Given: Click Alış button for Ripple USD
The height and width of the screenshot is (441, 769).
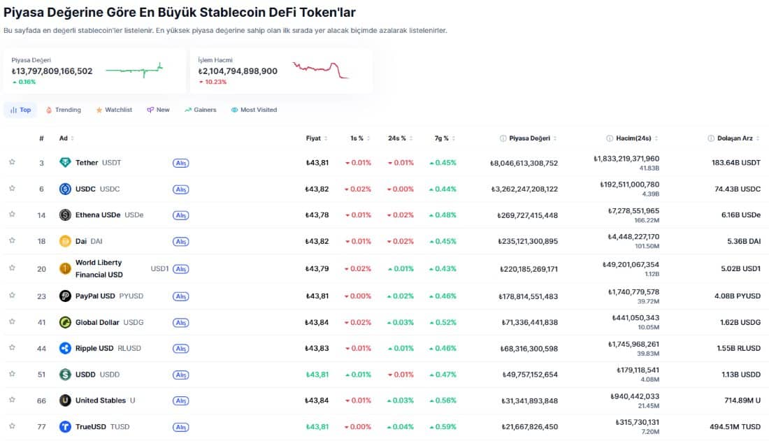Looking at the screenshot, I should 180,349.
